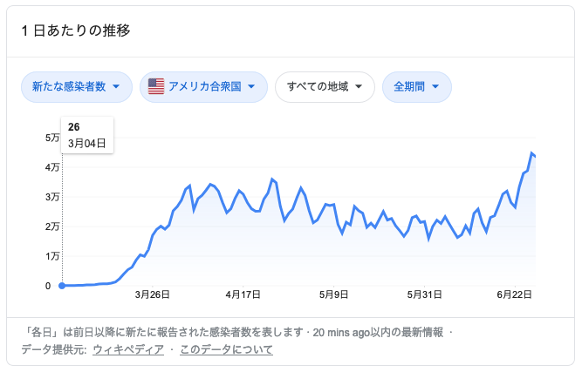Image resolution: width=582 pixels, height=372 pixels.
Task: Click the 6月22日 axis label
Action: pyautogui.click(x=515, y=294)
